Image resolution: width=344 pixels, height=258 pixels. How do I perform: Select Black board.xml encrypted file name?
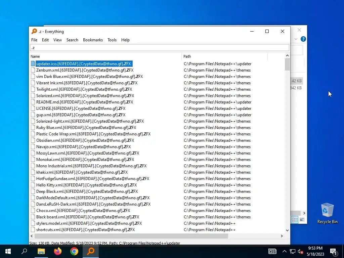pyautogui.click(x=88, y=217)
